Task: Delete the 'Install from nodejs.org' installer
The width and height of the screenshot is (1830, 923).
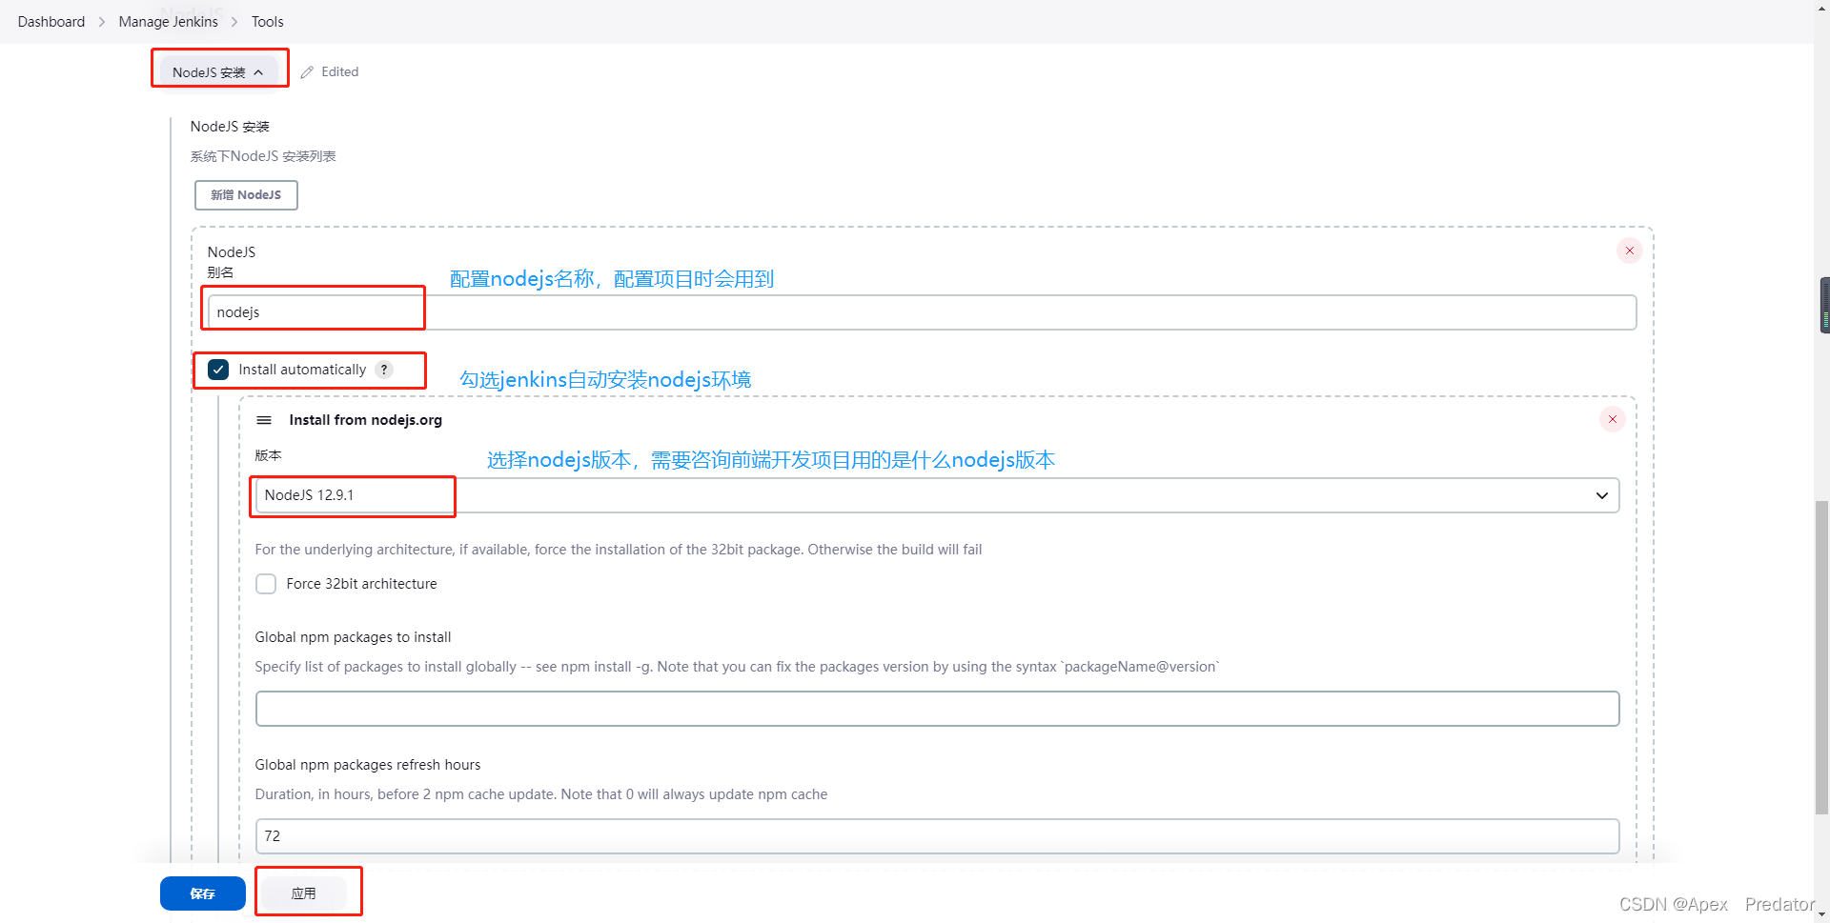Action: click(1612, 419)
